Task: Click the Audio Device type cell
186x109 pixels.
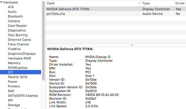Action: (153, 14)
